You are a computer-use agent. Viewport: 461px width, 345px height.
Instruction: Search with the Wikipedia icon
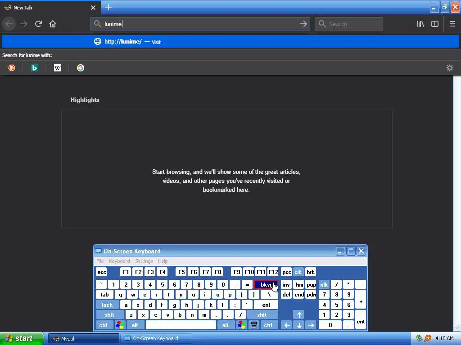point(57,68)
